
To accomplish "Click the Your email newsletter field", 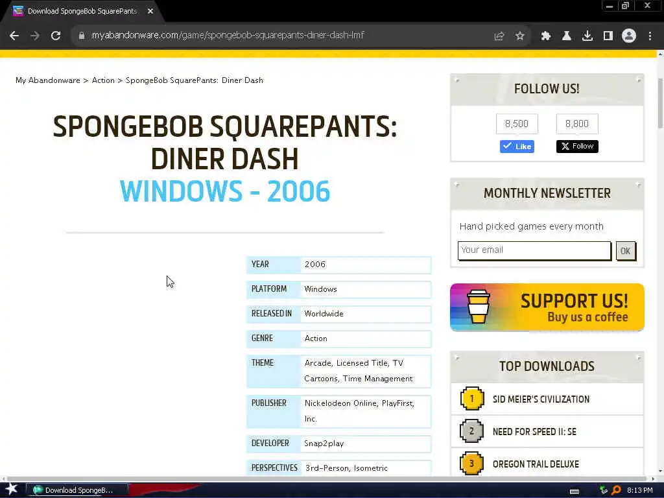I will 534,251.
